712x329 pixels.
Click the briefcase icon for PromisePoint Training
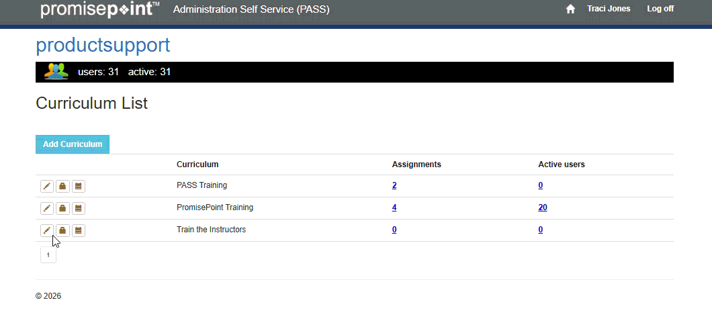click(62, 208)
